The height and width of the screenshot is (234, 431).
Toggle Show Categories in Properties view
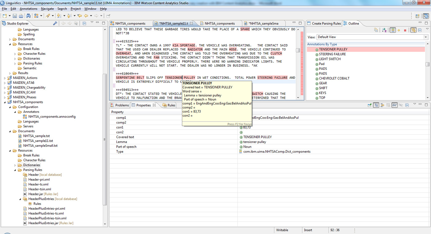click(x=376, y=105)
